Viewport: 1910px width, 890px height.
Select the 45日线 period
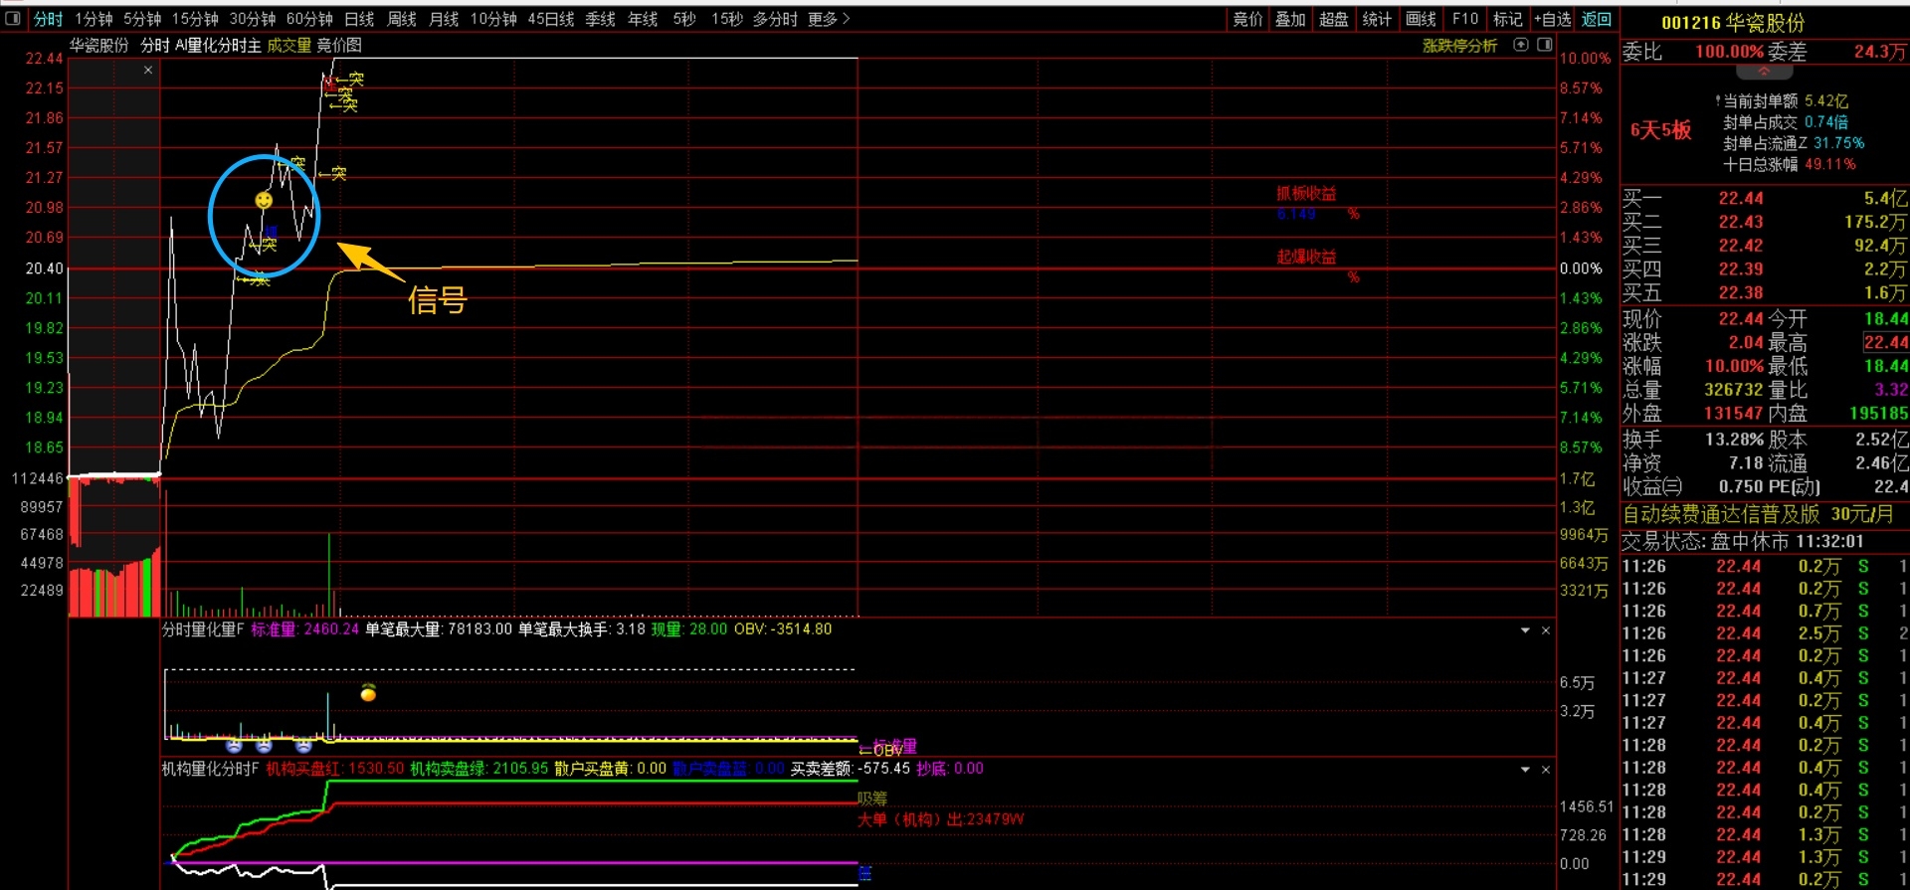[x=551, y=19]
